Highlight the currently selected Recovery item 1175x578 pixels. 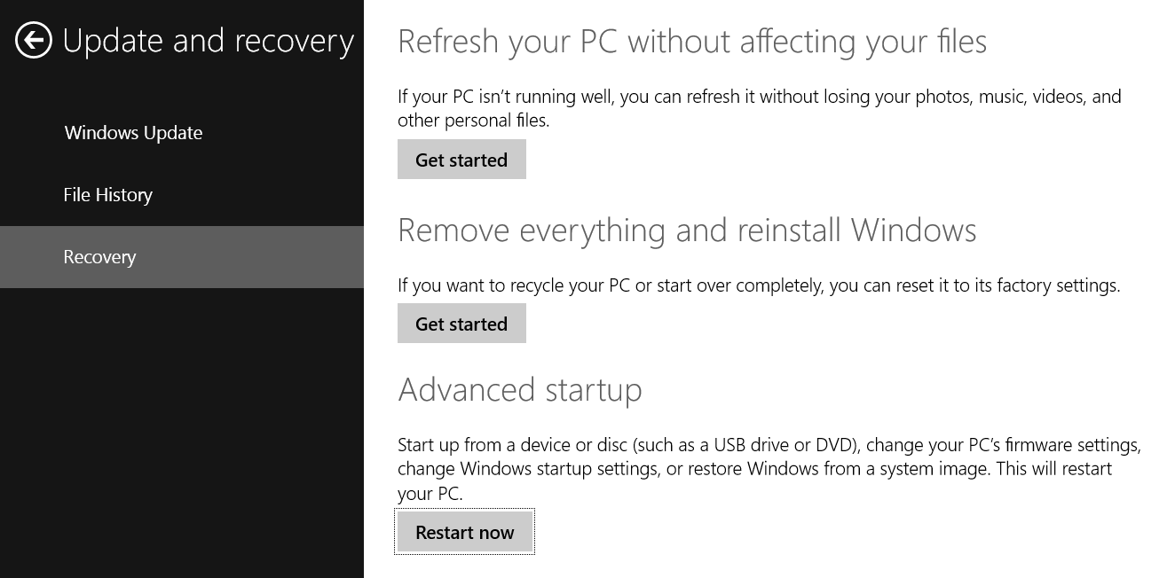99,257
